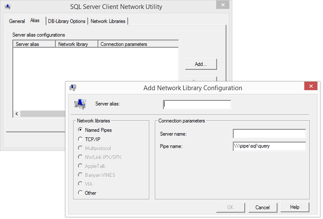Click the Add Network Library Configuration title bar icon
323x219 pixels.
pyautogui.click(x=73, y=88)
